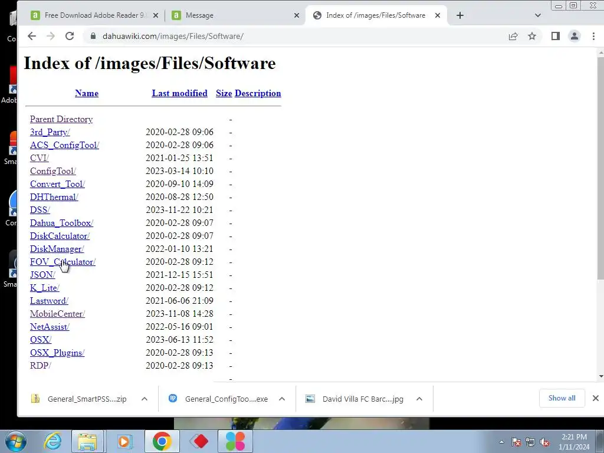
Task: Open the Chrome profile avatar
Action: [x=575, y=36]
